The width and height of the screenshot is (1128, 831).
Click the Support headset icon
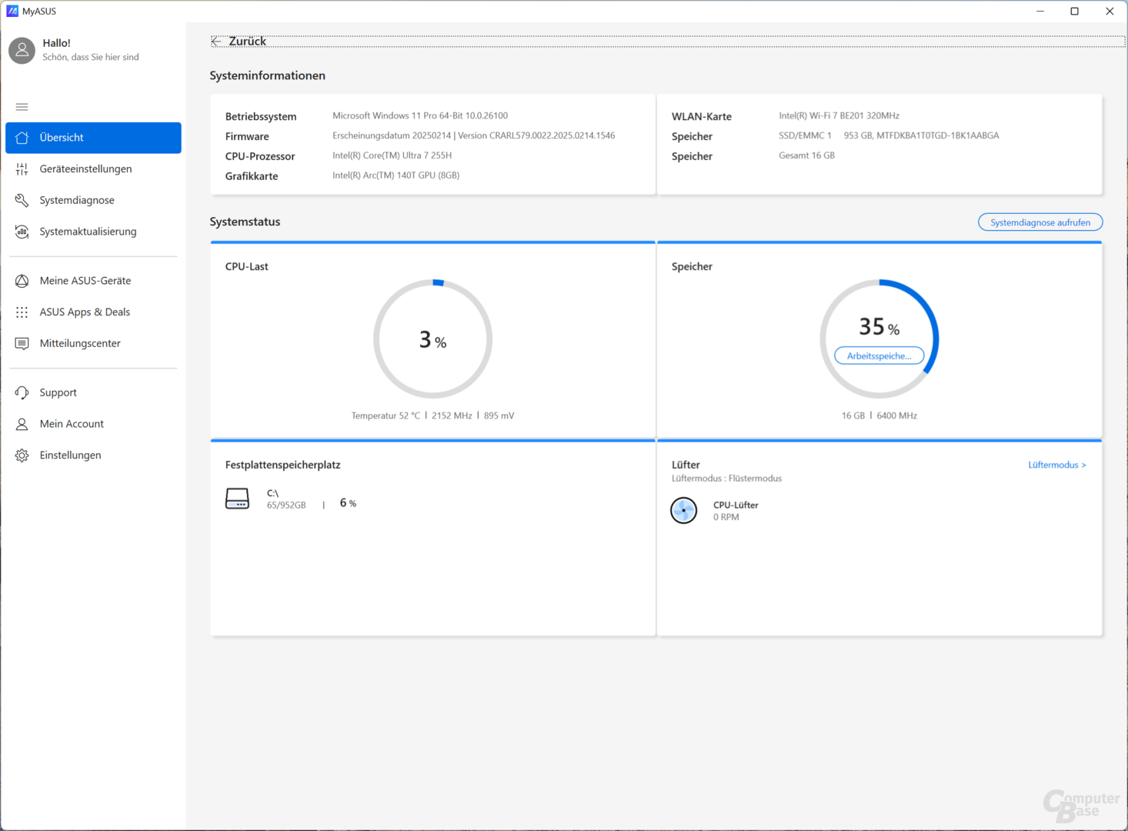22,392
